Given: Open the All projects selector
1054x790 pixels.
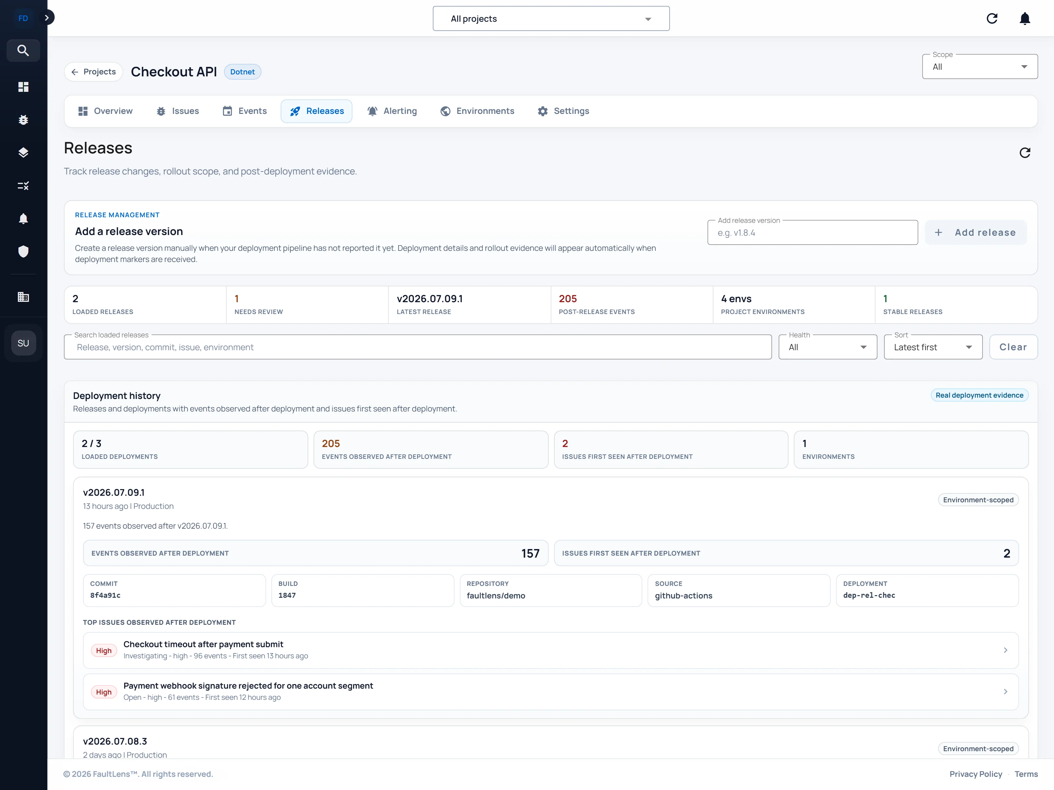Looking at the screenshot, I should coord(551,18).
